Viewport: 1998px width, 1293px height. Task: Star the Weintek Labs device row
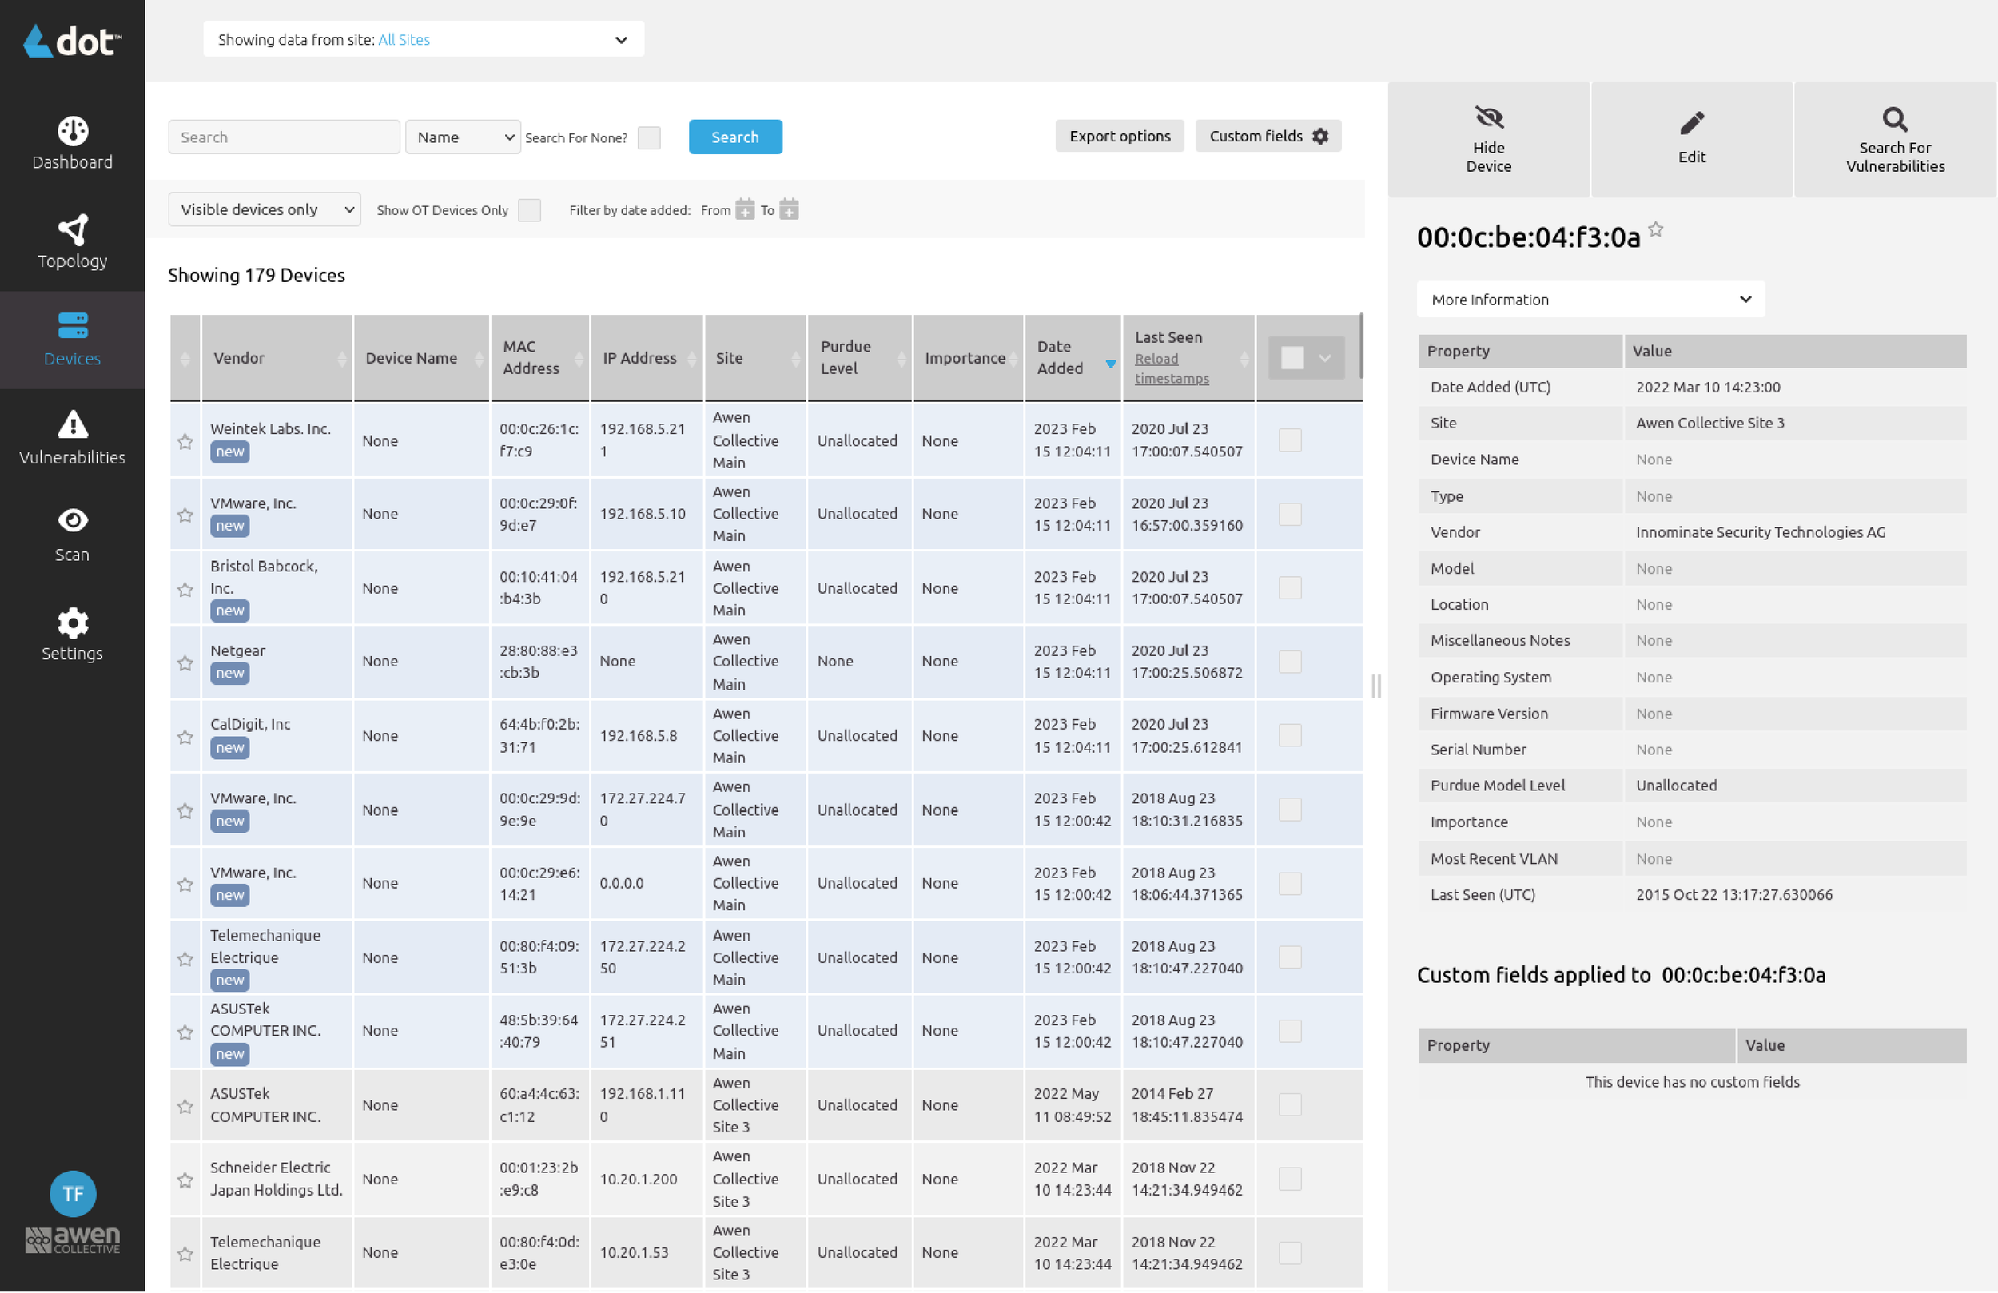(185, 442)
